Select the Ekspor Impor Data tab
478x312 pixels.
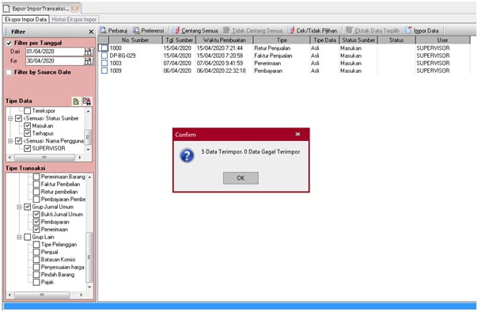pos(25,20)
